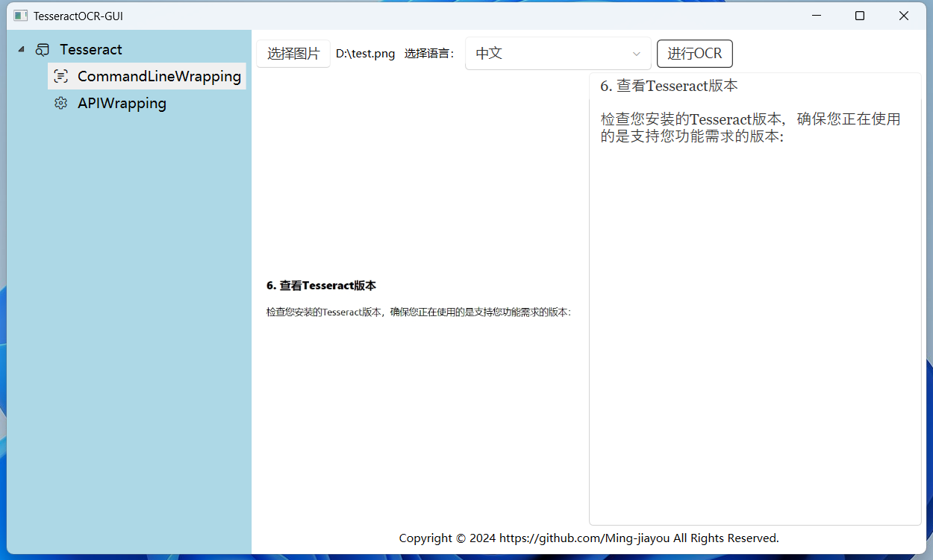This screenshot has height=560, width=933.
Task: Select CommandLineWrapping in the sidebar
Action: click(159, 76)
